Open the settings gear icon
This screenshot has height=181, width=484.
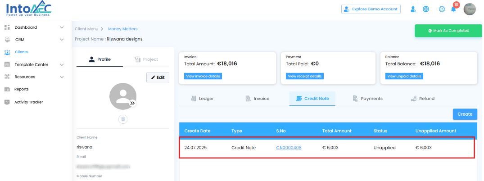click(442, 9)
